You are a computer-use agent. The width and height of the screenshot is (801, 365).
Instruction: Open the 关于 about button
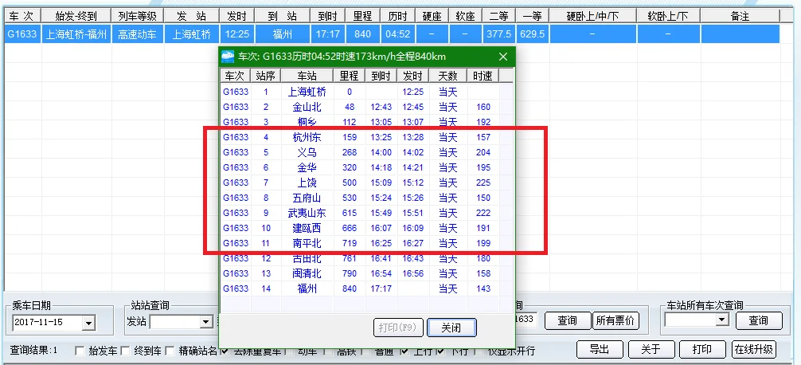[651, 350]
